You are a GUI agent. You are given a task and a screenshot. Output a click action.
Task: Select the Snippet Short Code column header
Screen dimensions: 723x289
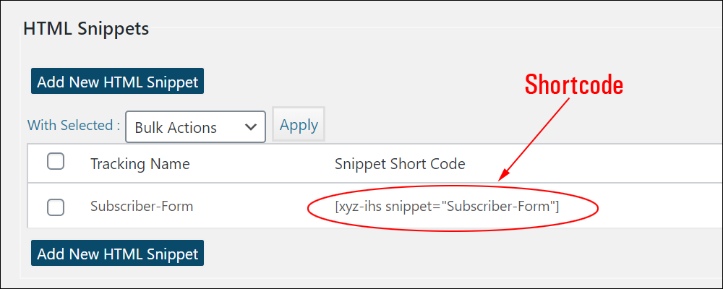pyautogui.click(x=400, y=163)
